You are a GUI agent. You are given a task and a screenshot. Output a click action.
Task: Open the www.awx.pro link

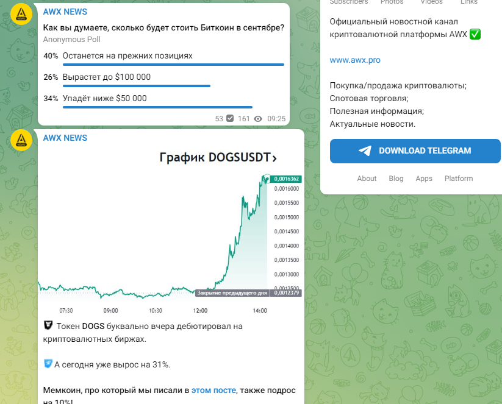355,60
